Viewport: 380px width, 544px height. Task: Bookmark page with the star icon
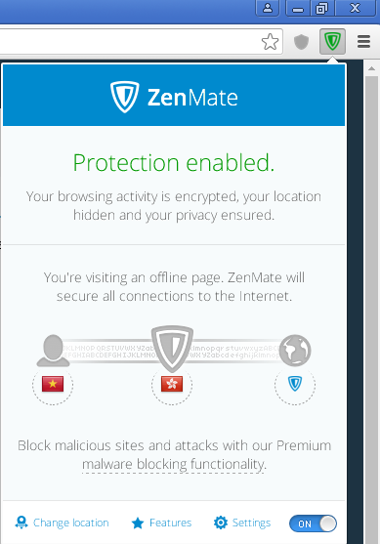tap(270, 42)
